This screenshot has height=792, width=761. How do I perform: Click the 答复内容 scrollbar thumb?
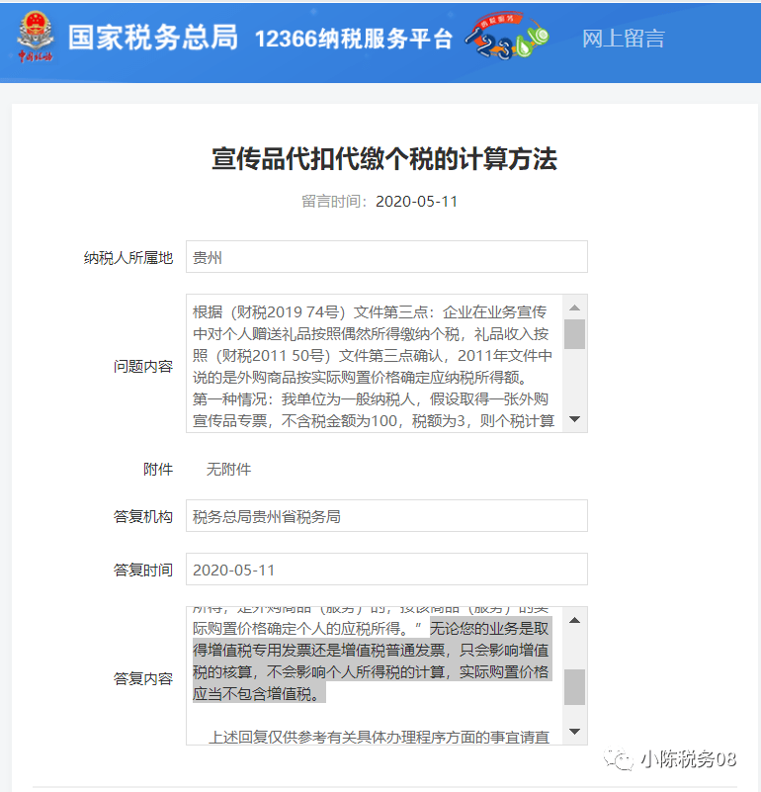coord(574,687)
